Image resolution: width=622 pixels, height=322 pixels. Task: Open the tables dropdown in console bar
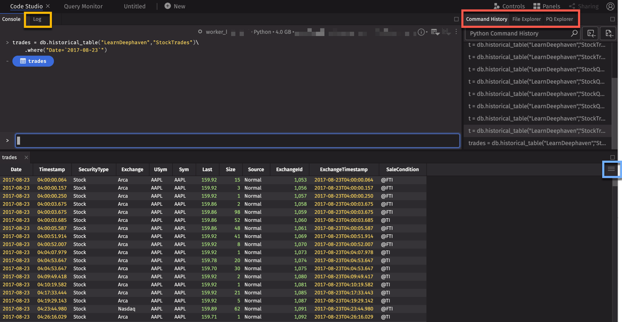435,32
